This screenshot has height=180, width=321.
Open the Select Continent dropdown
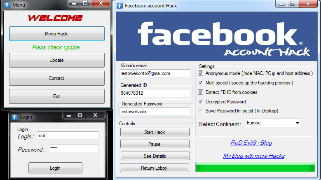(x=273, y=123)
